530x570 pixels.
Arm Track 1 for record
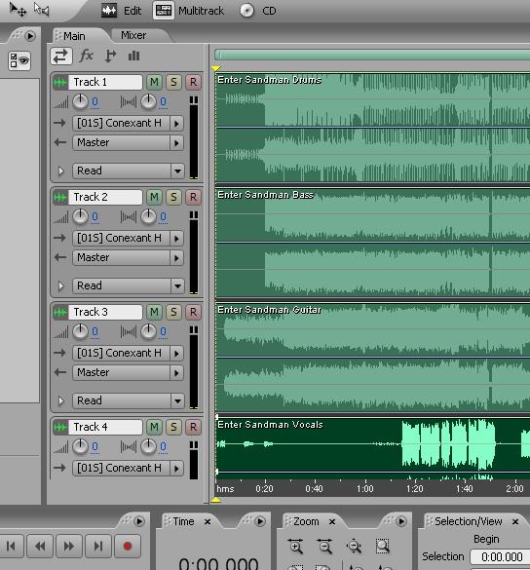point(193,82)
